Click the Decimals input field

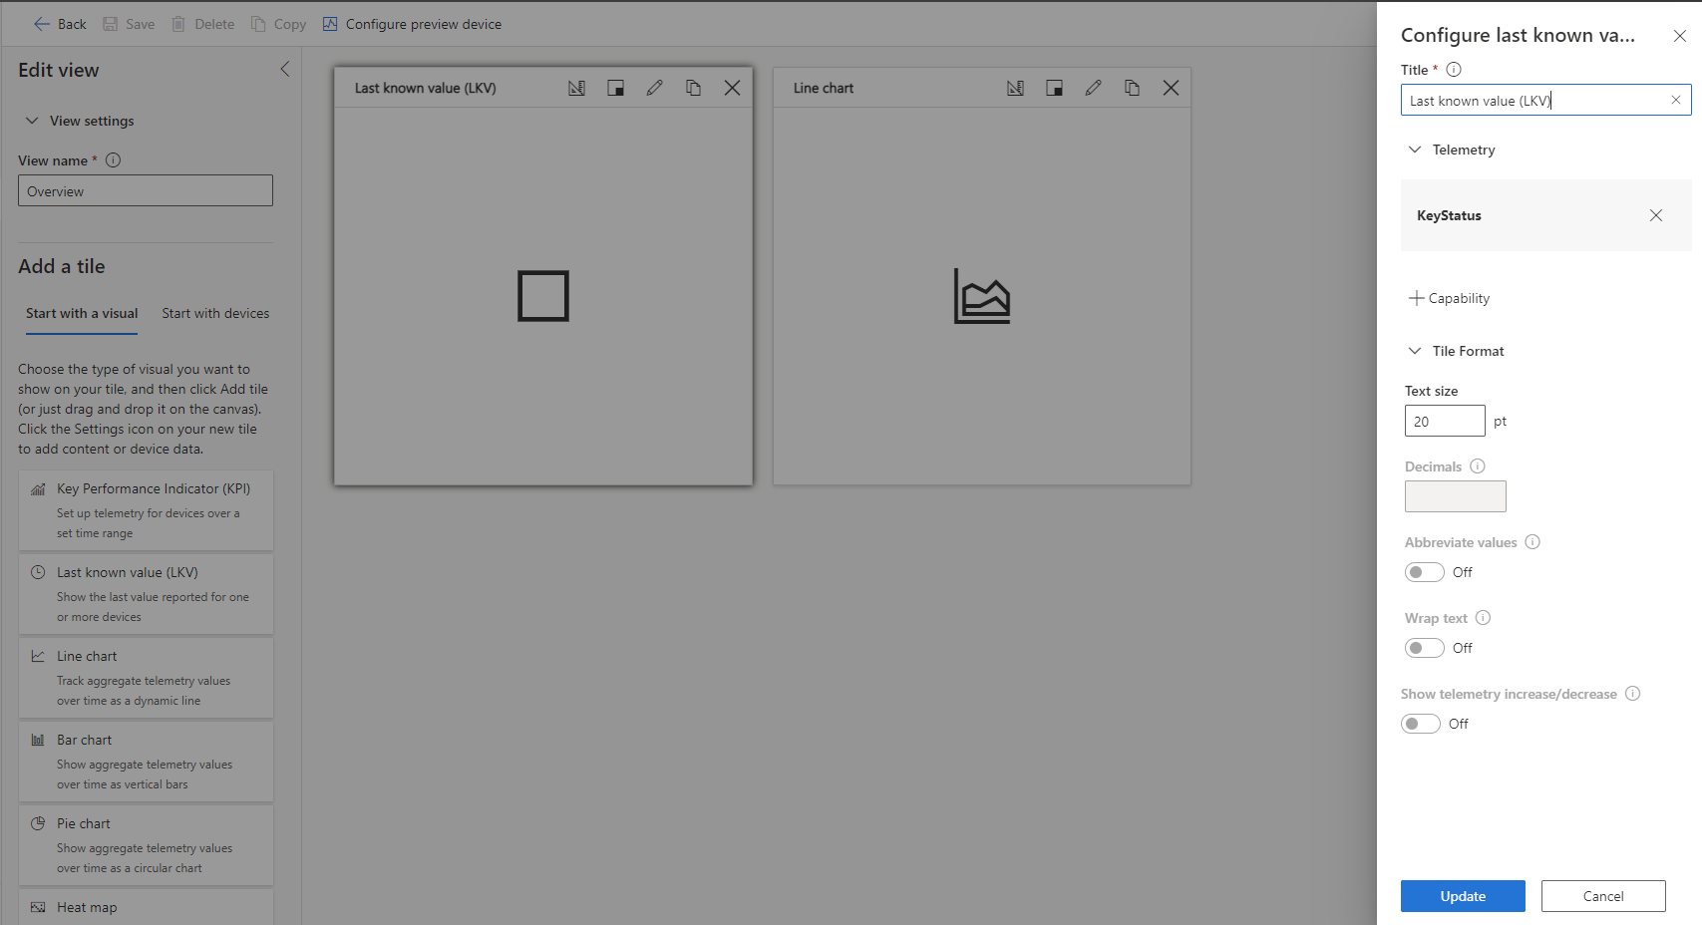coord(1455,496)
